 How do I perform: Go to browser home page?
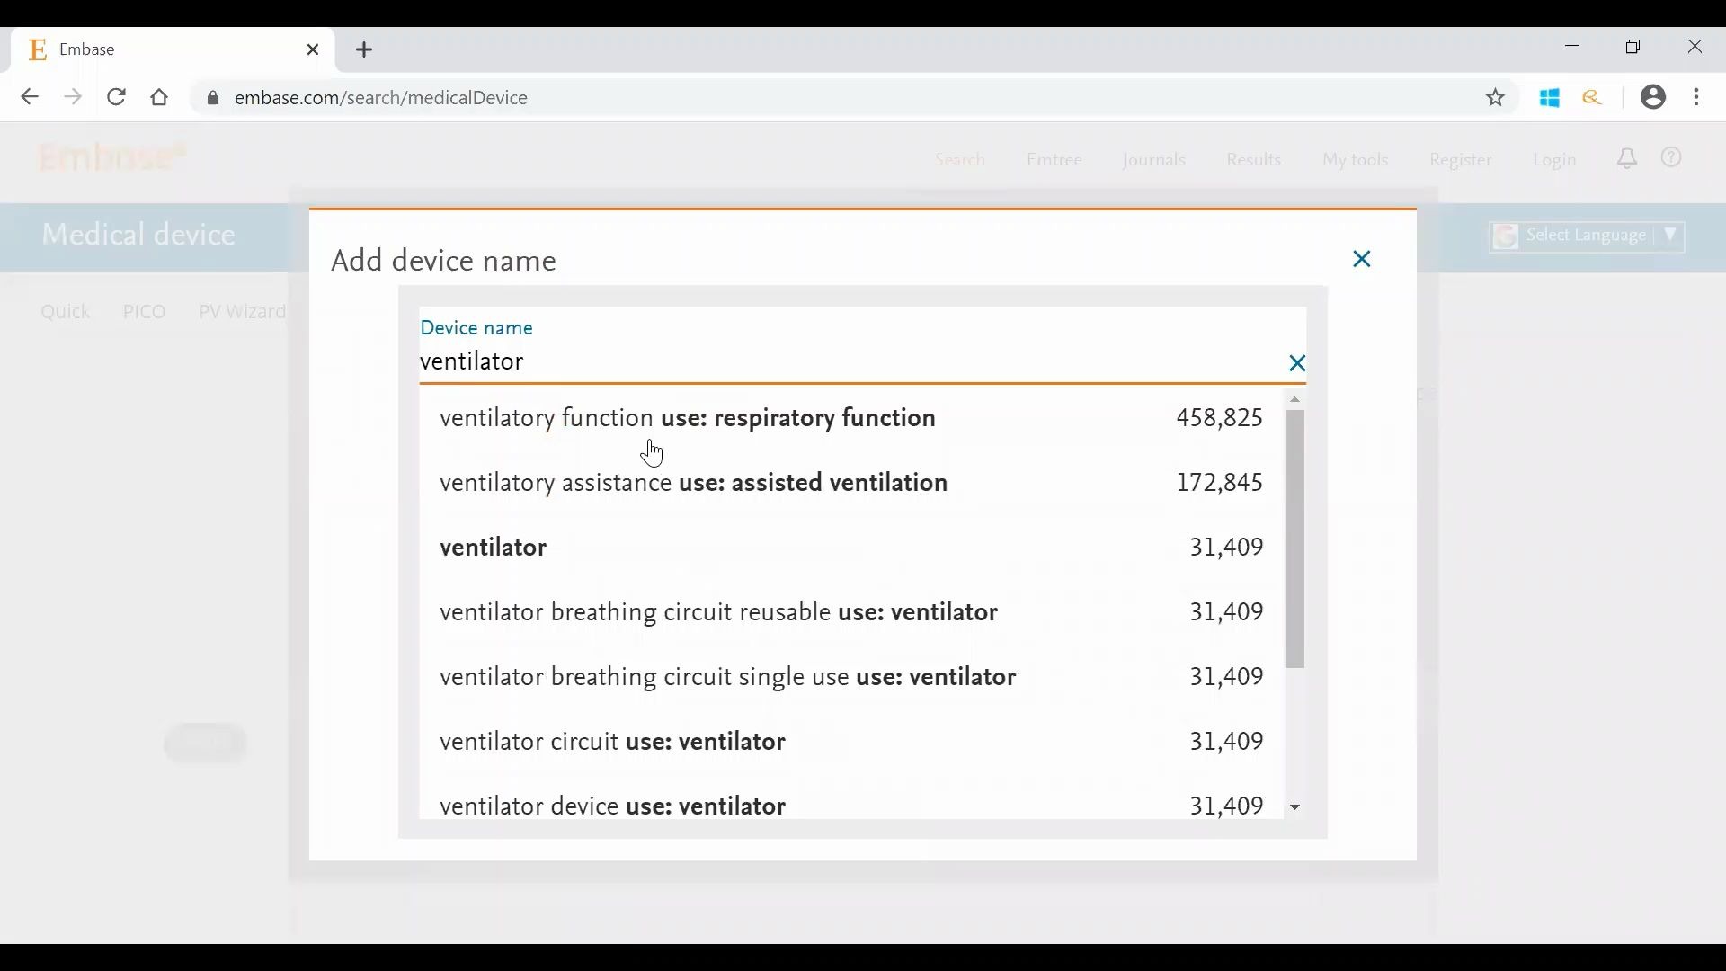click(x=160, y=98)
